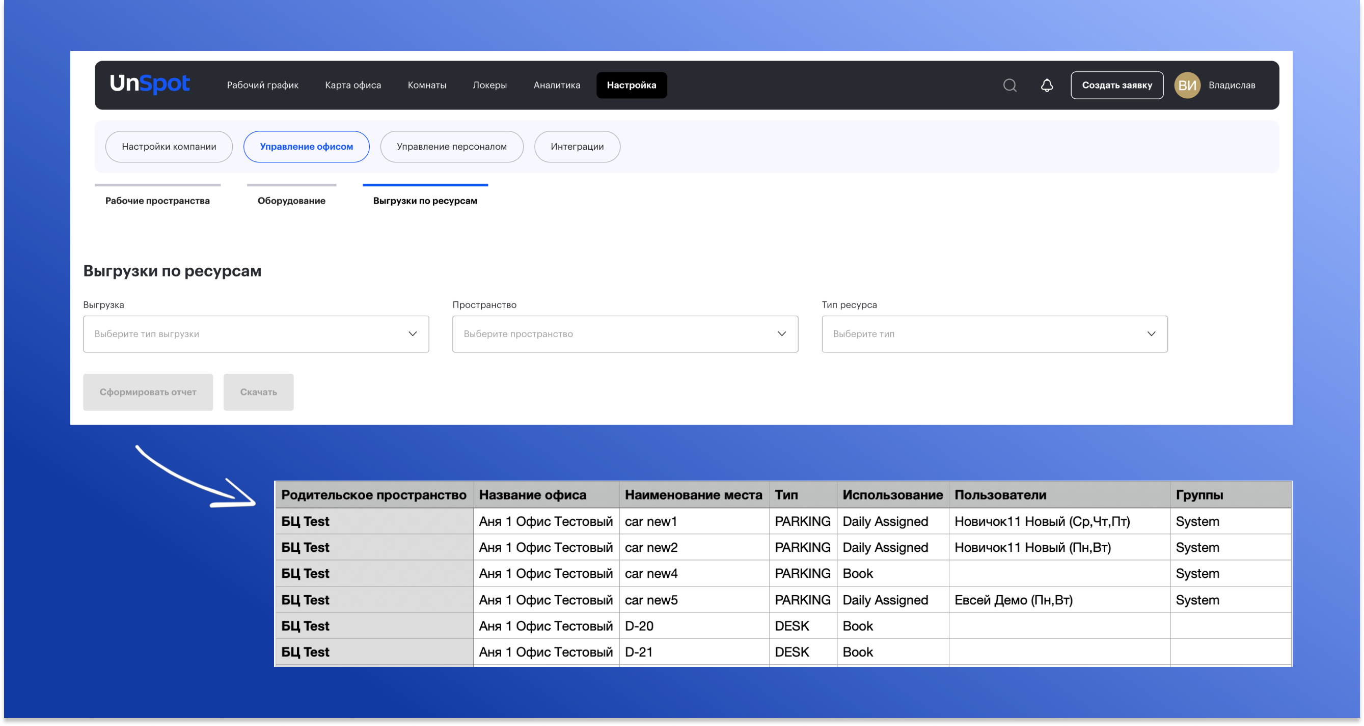The height and width of the screenshot is (726, 1364).
Task: Select the Настройка menu item
Action: click(x=631, y=85)
